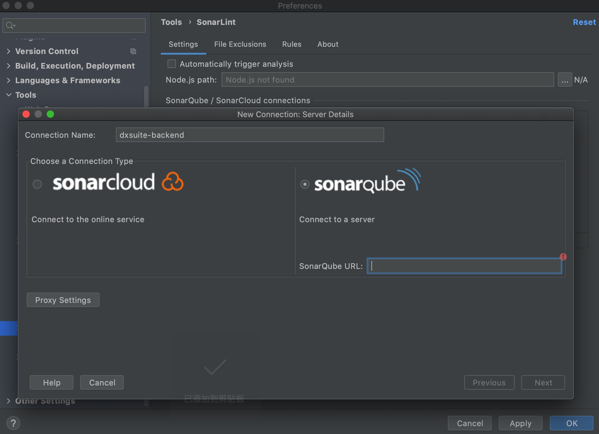Select the SonarCloud connection type radio

[x=37, y=184]
